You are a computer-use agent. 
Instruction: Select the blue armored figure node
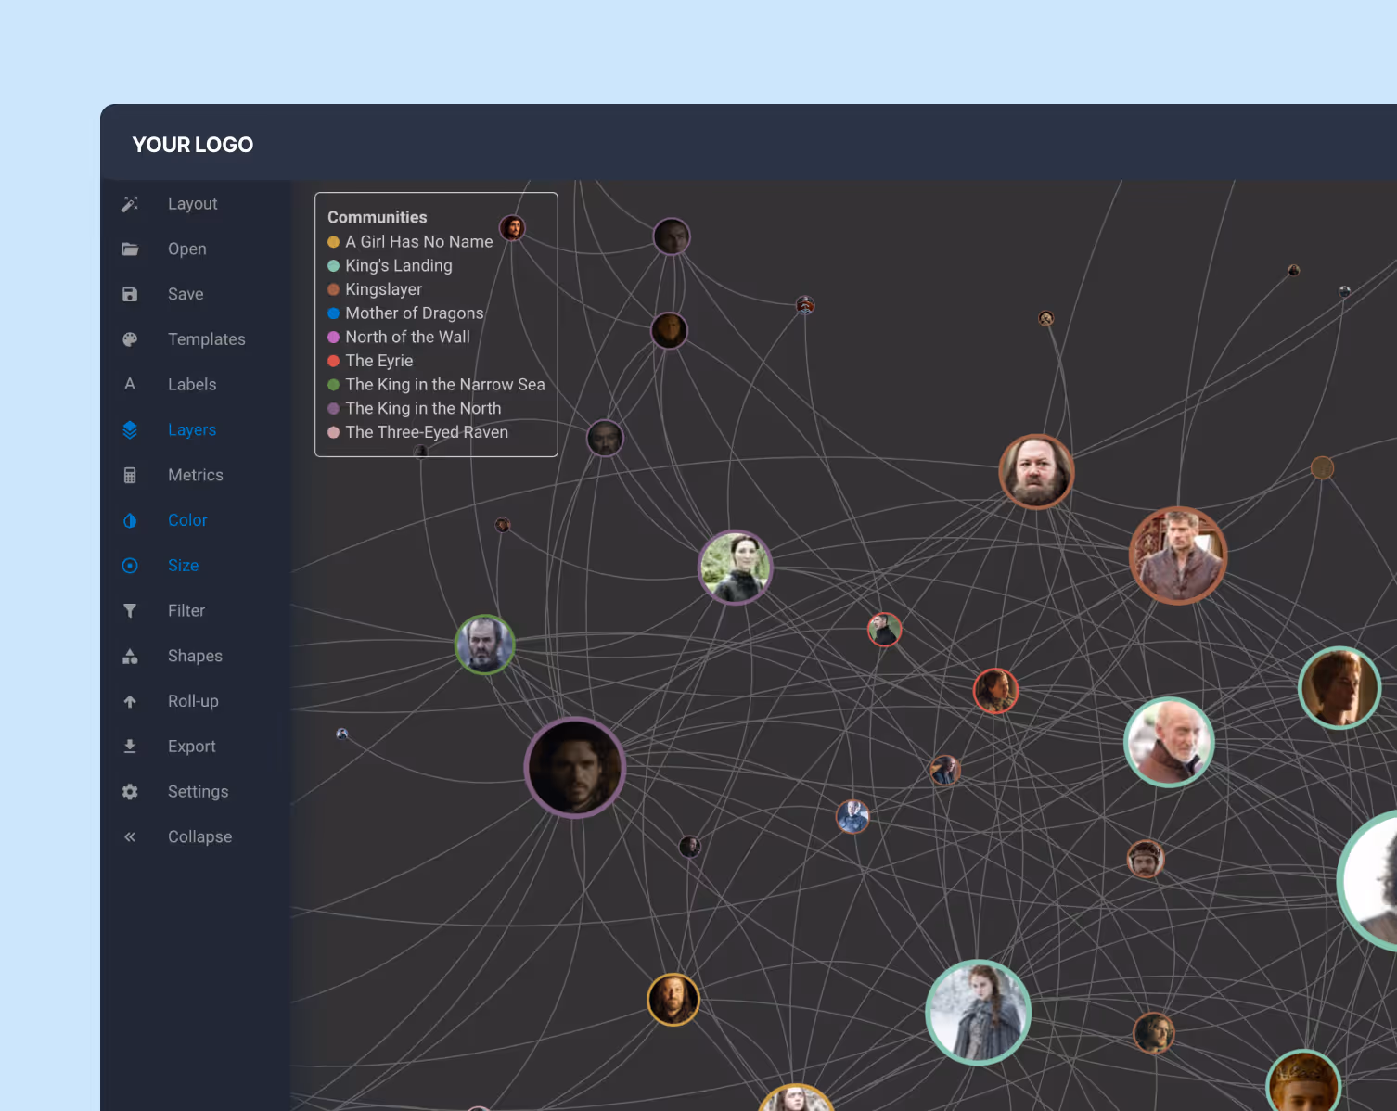point(852,817)
